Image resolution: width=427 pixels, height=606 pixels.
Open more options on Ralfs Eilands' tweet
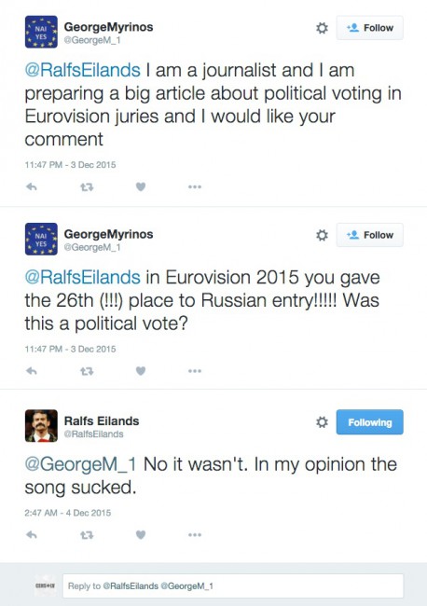pos(195,535)
